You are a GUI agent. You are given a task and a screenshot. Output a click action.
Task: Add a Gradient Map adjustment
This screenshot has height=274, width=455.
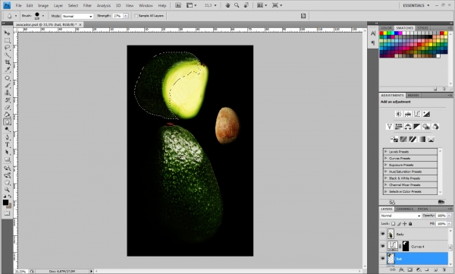pyautogui.click(x=422, y=139)
